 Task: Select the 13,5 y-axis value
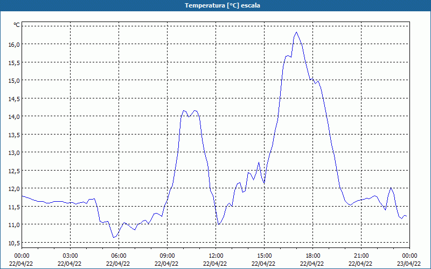(15, 135)
